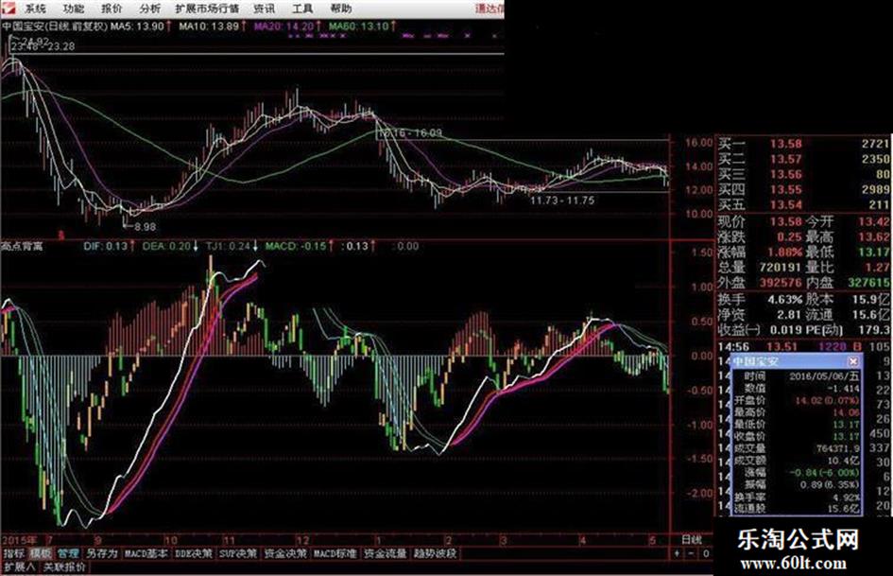This screenshot has width=893, height=576.
Task: Switch to 趋势波段 indicator tab
Action: 435,553
